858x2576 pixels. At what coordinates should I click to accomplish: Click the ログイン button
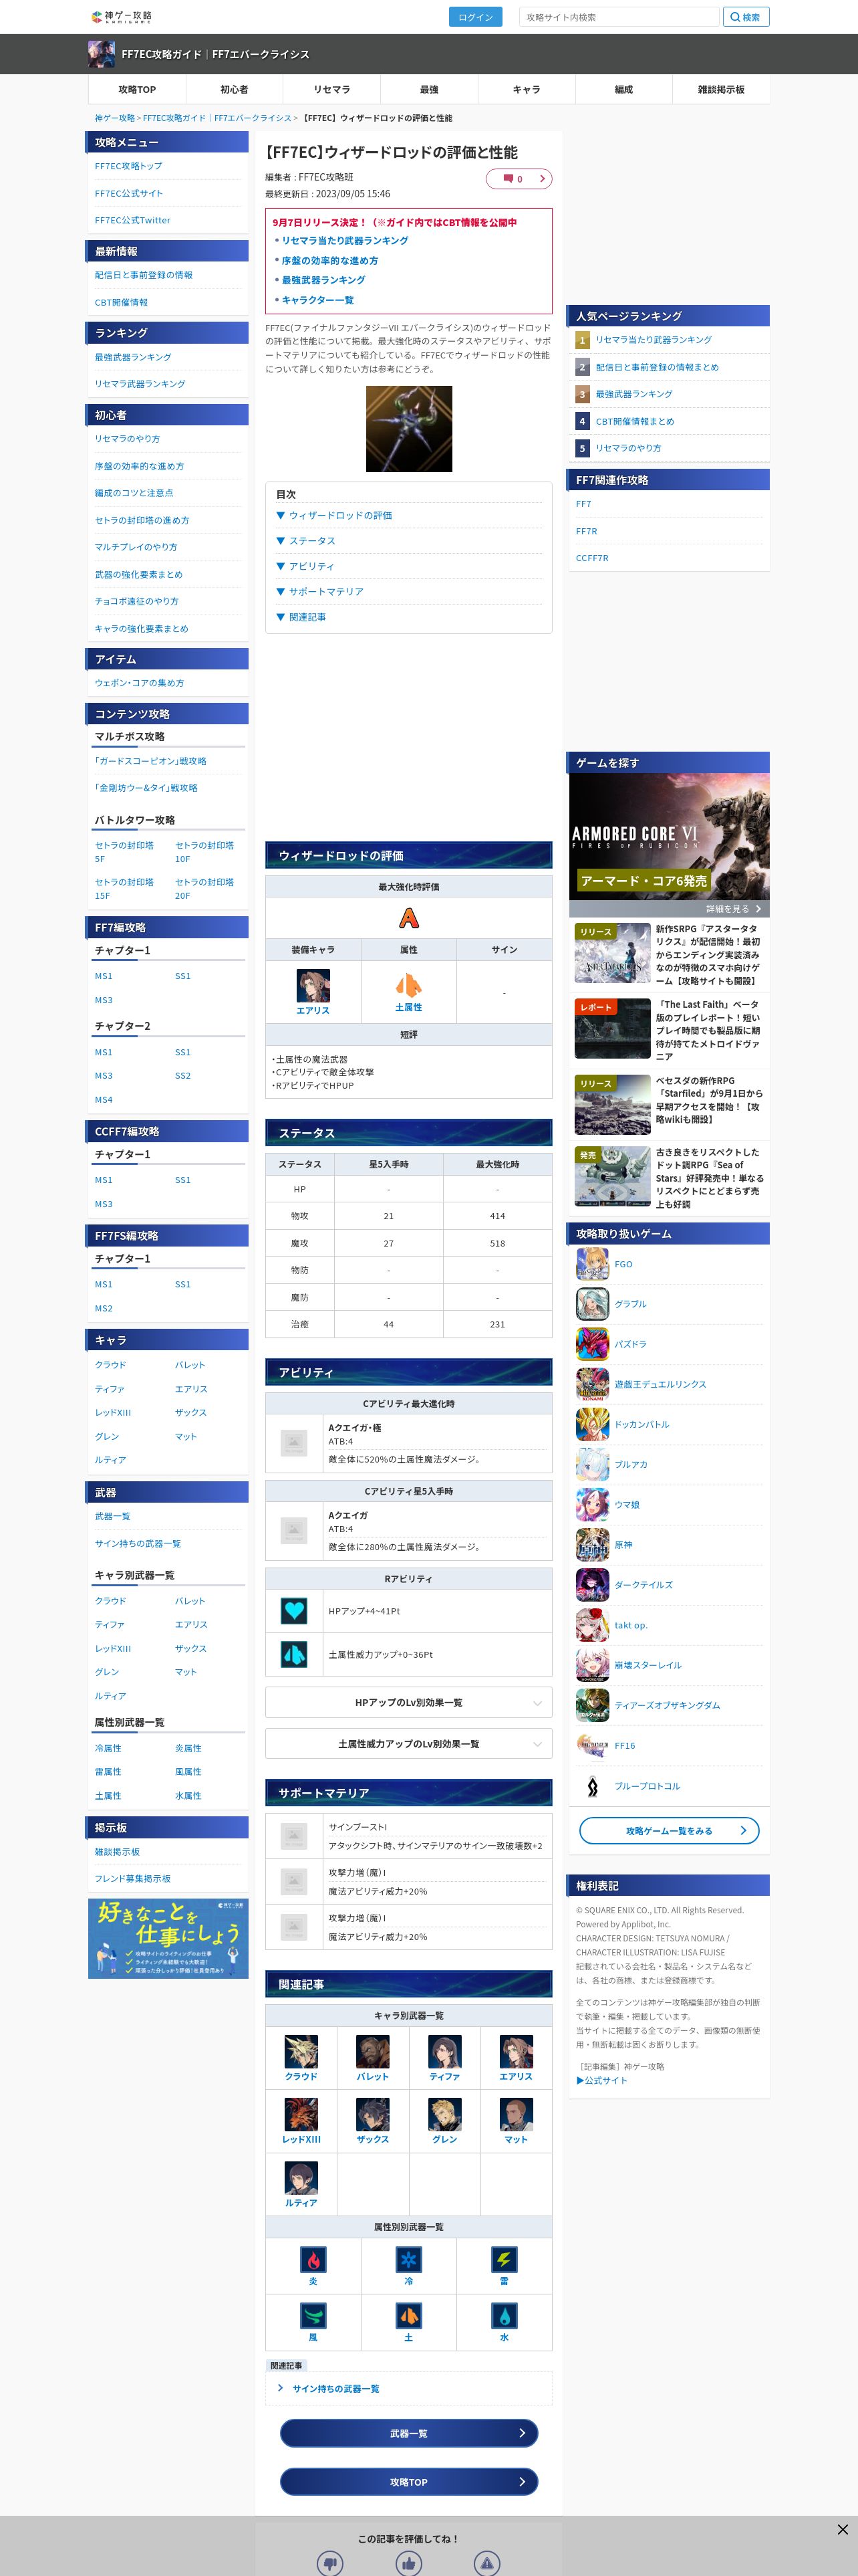click(476, 17)
